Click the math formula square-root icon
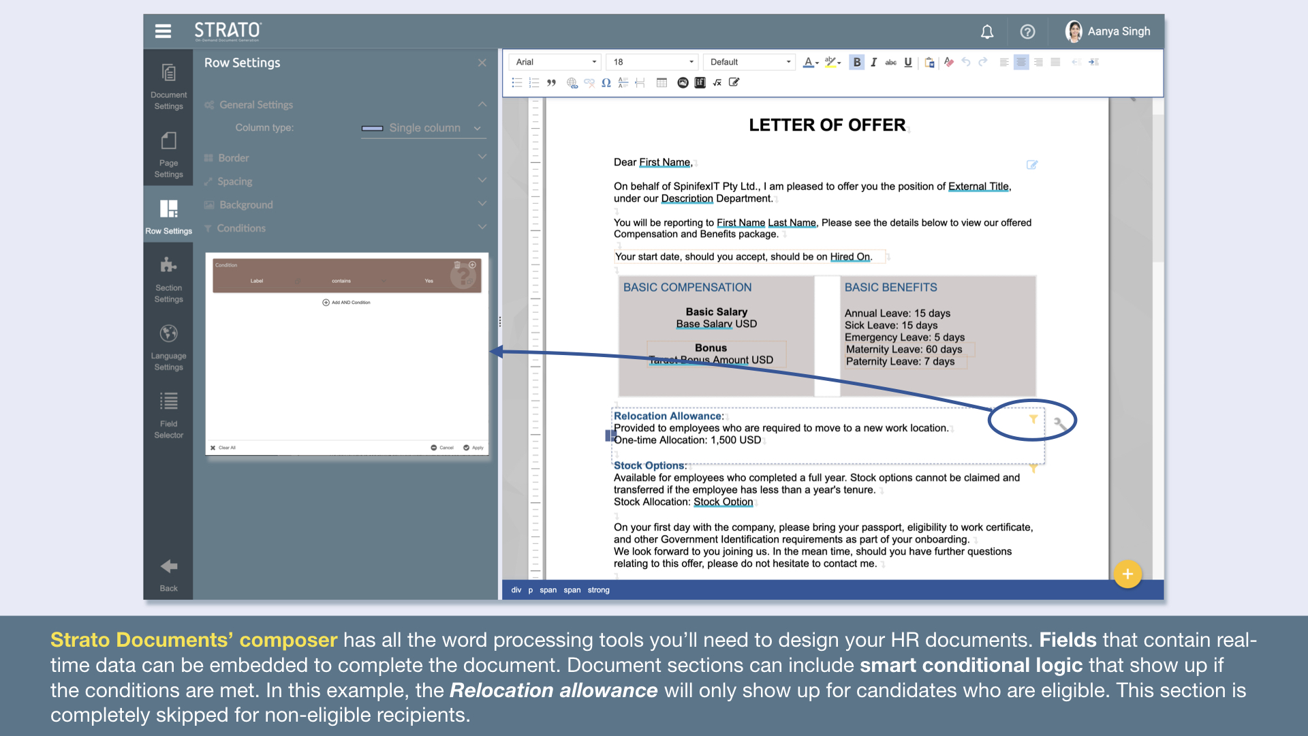 coord(717,82)
